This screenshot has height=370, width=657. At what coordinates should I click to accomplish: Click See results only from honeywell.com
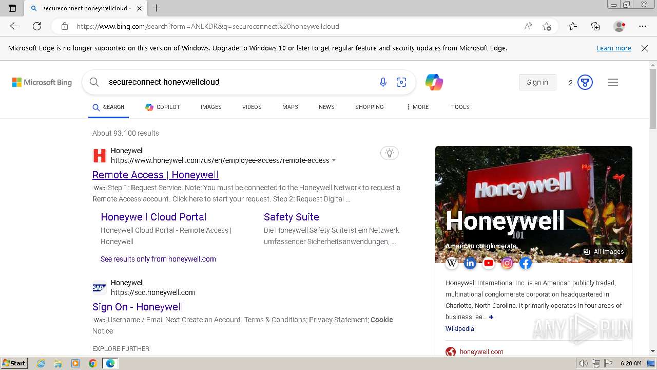coord(158,259)
